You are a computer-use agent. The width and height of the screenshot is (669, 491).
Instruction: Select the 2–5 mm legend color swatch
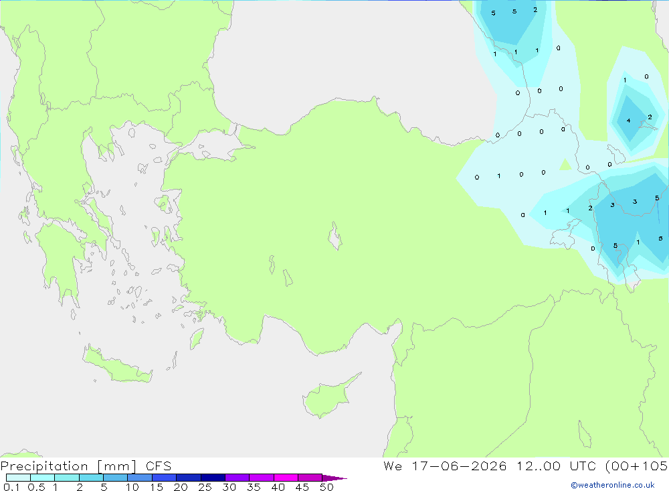click(x=91, y=478)
